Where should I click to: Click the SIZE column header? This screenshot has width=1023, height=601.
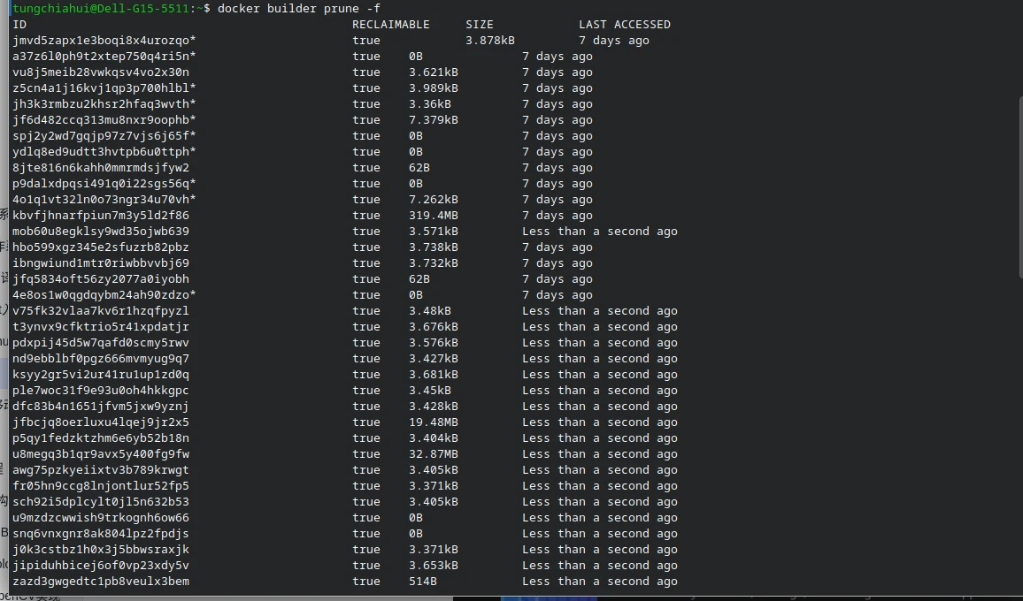480,24
